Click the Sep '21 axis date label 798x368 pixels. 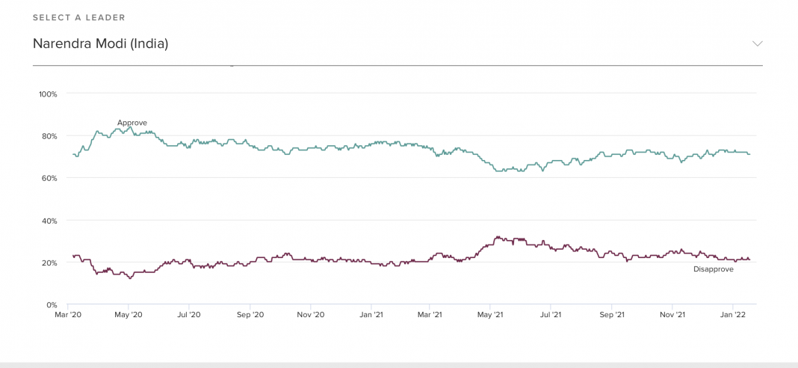coord(612,315)
